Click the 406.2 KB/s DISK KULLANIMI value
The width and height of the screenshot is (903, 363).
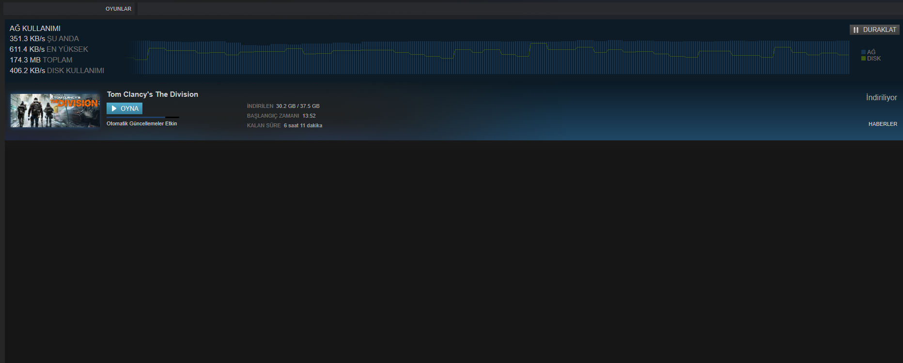(57, 71)
